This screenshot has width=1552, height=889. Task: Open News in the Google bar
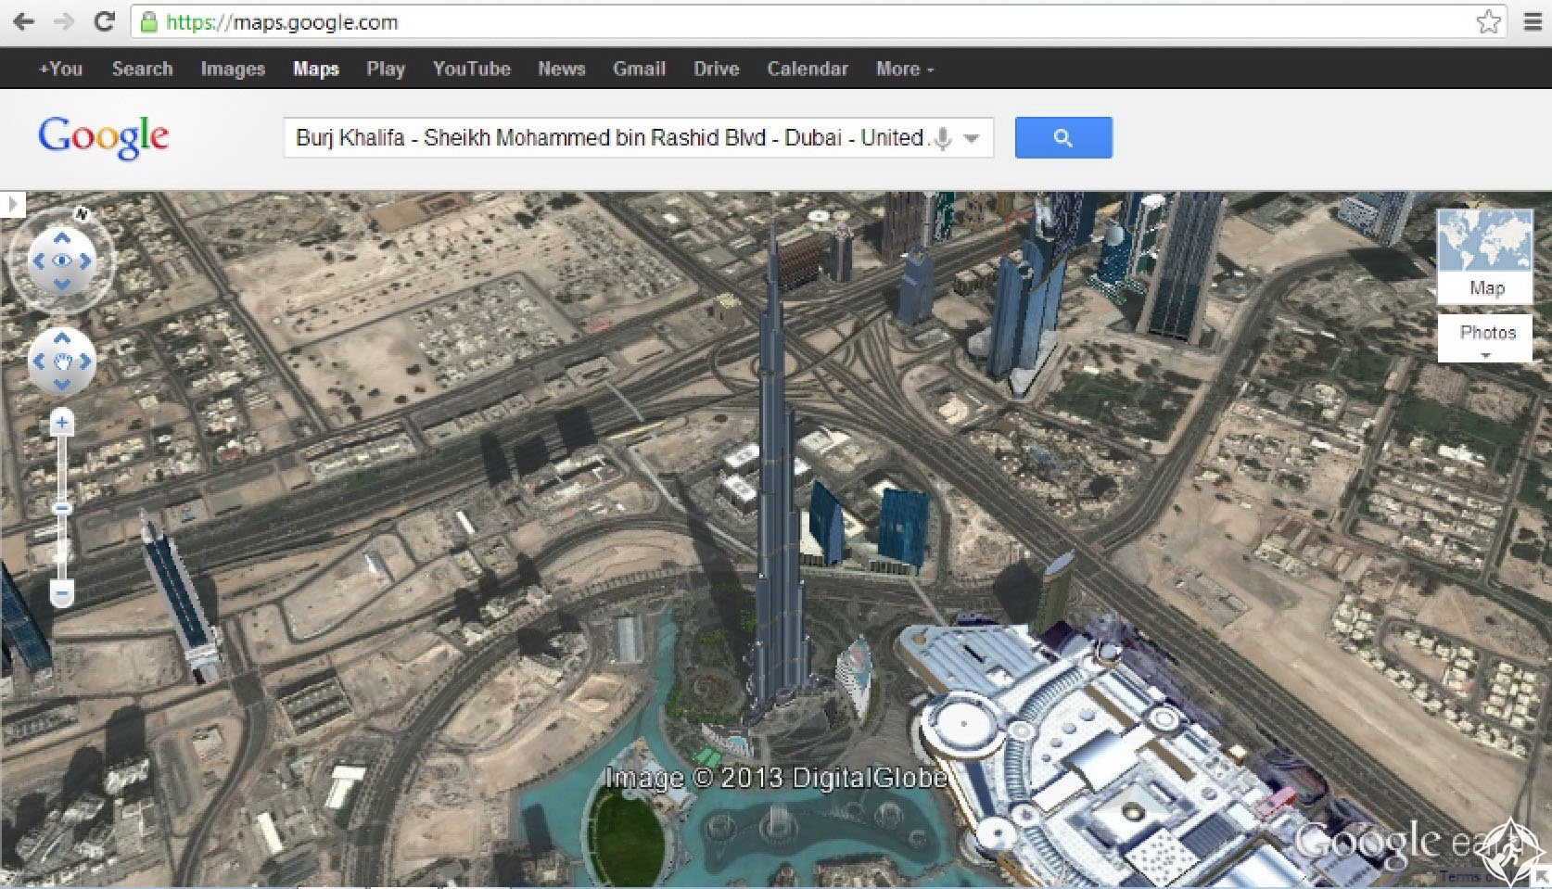pyautogui.click(x=561, y=69)
